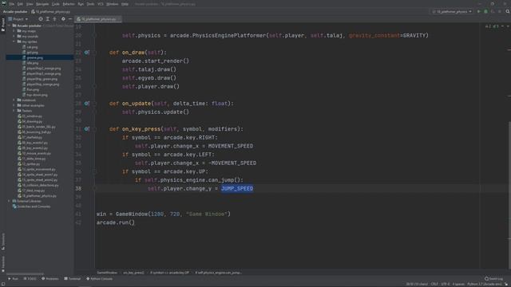Toggle the Problems tool window at the bottom
Viewport: 511px width, 287px height.
tap(50, 279)
